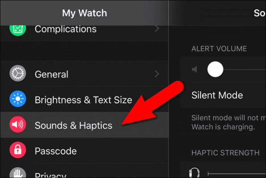Expand the General row chevron
This screenshot has width=266, height=178.
point(157,74)
